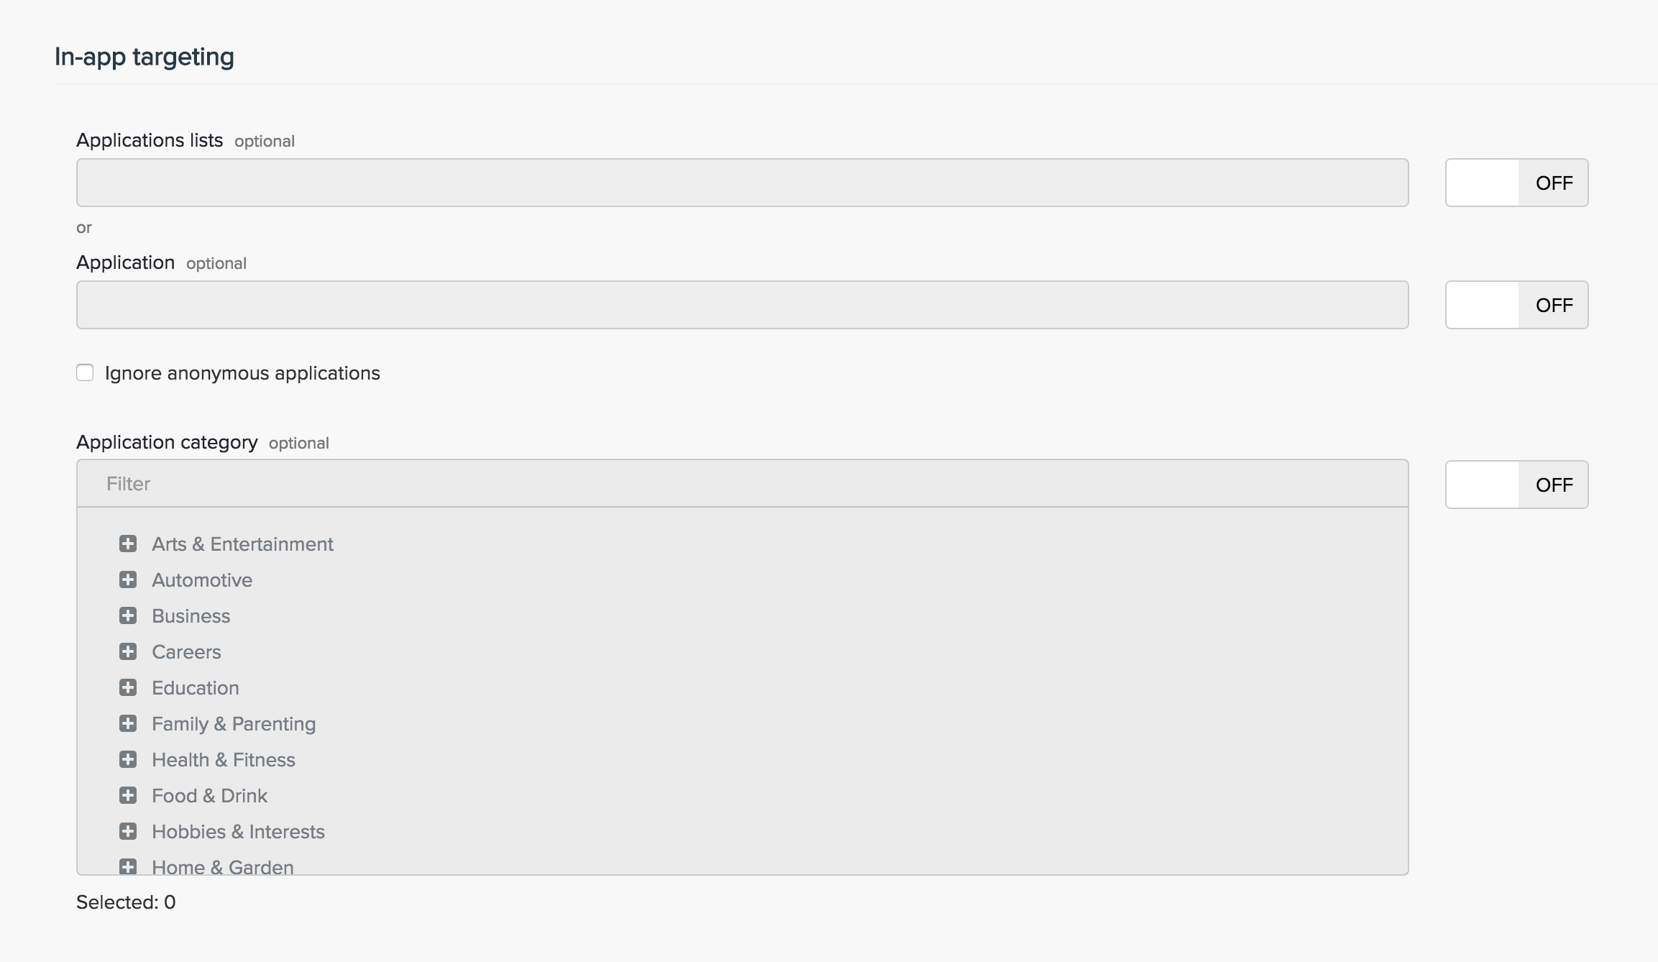Toggle the Application field OFF switch

pyautogui.click(x=1516, y=305)
